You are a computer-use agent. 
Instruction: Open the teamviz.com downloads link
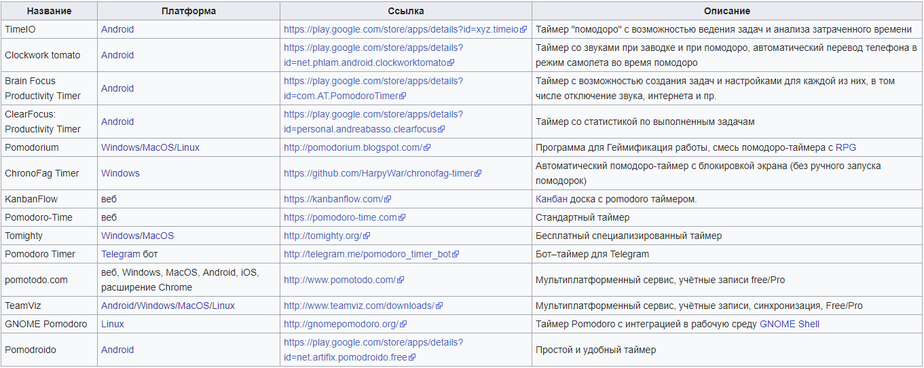pos(358,306)
